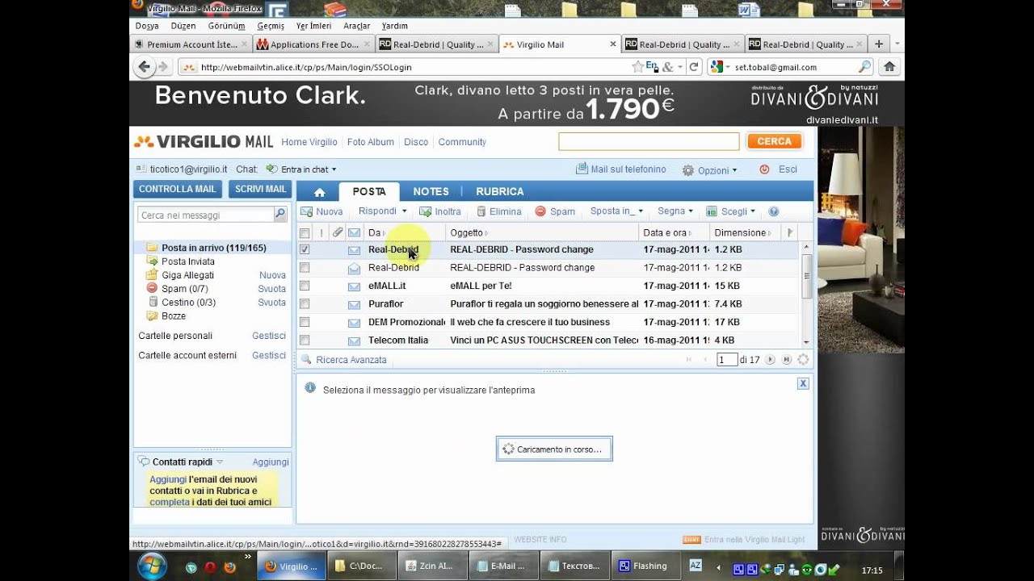The height and width of the screenshot is (581, 1034).
Task: Click the Nuova new-message toolbar button
Action: (x=322, y=211)
